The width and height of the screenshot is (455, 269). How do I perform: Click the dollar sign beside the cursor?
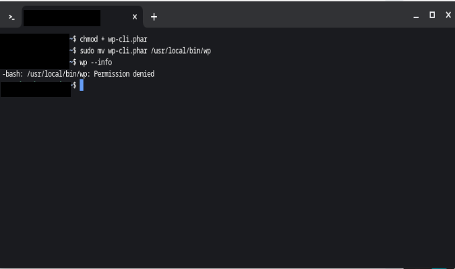75,85
